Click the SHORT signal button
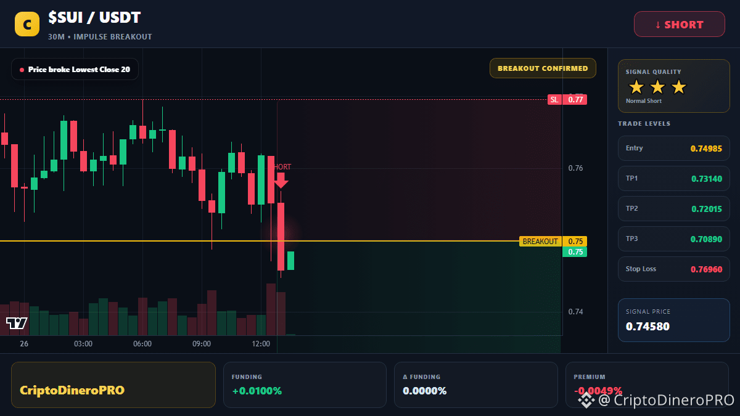Image resolution: width=740 pixels, height=416 pixels. pyautogui.click(x=679, y=24)
